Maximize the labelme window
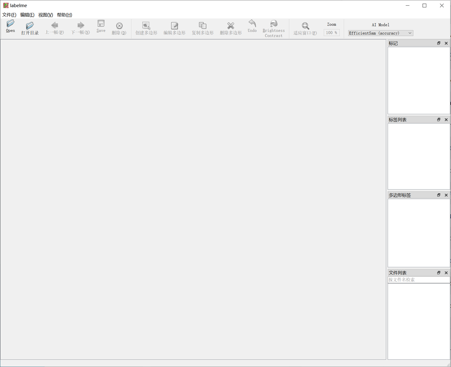The image size is (451, 367). coord(424,5)
